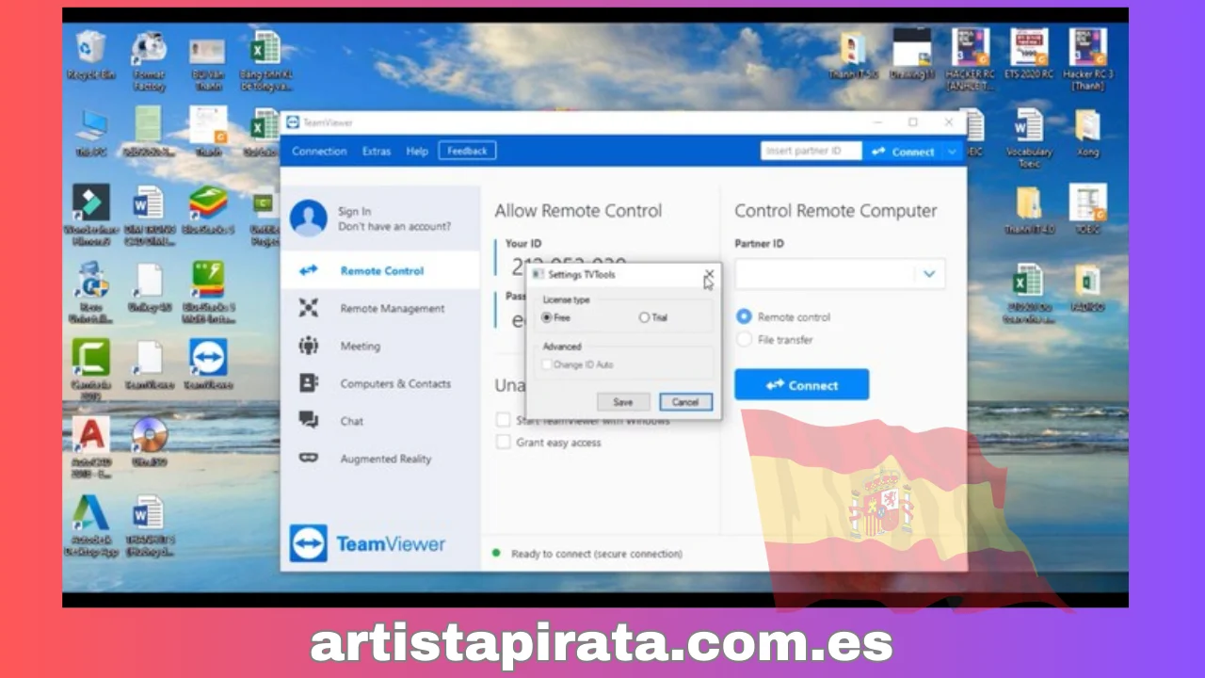The height and width of the screenshot is (678, 1205).
Task: Open the Help menu
Action: pos(417,152)
